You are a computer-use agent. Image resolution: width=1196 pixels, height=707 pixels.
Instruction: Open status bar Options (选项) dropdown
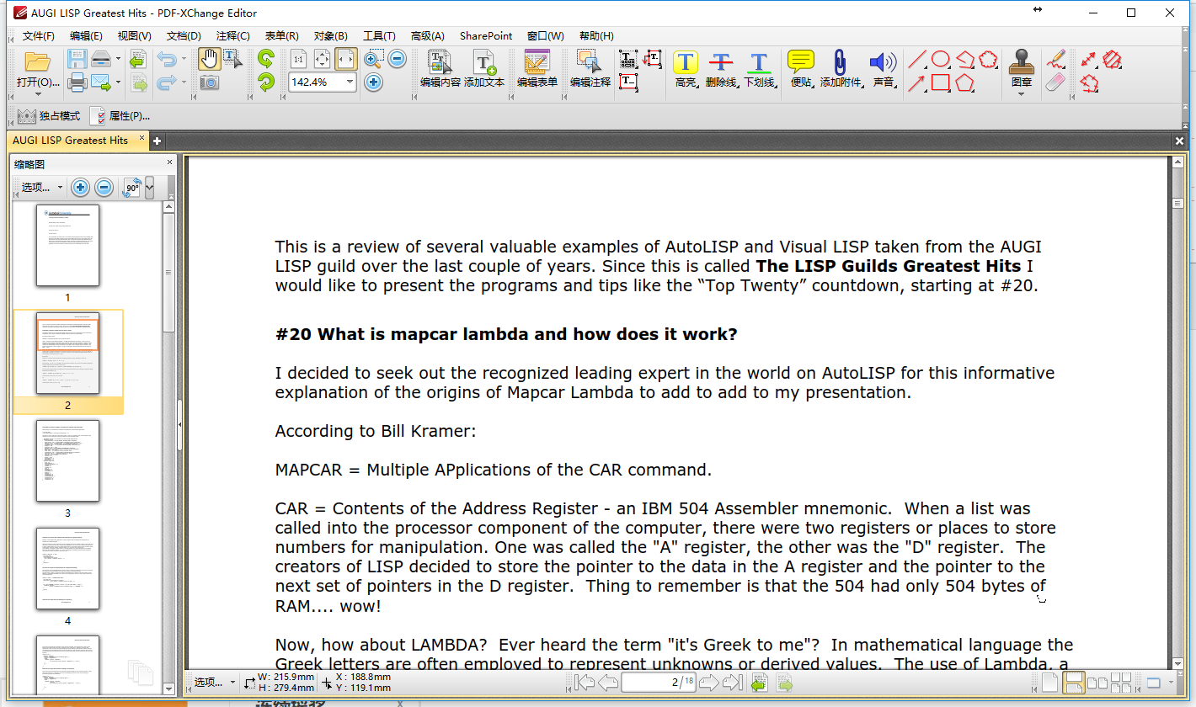click(214, 683)
